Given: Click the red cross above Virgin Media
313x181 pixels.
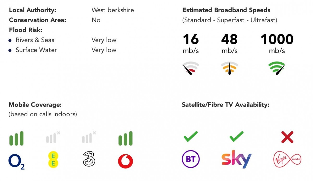Looking at the screenshot, I should pyautogui.click(x=287, y=137).
